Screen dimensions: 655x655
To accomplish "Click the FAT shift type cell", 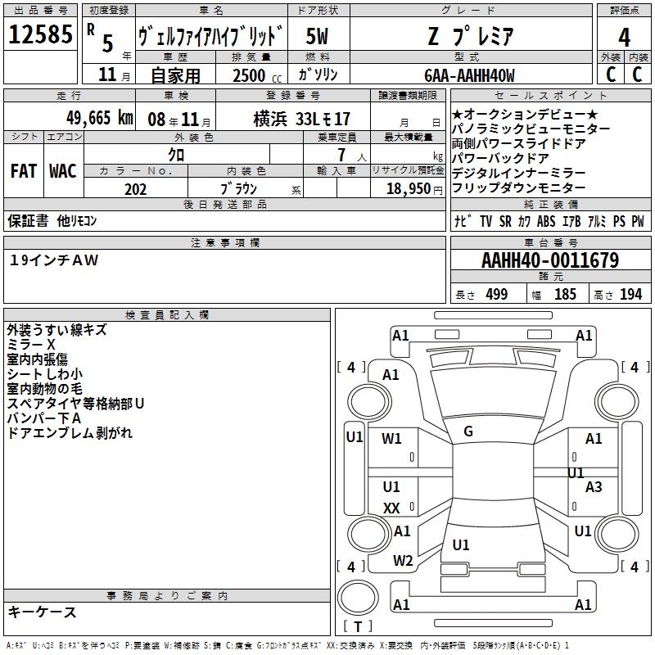I will pyautogui.click(x=23, y=171).
